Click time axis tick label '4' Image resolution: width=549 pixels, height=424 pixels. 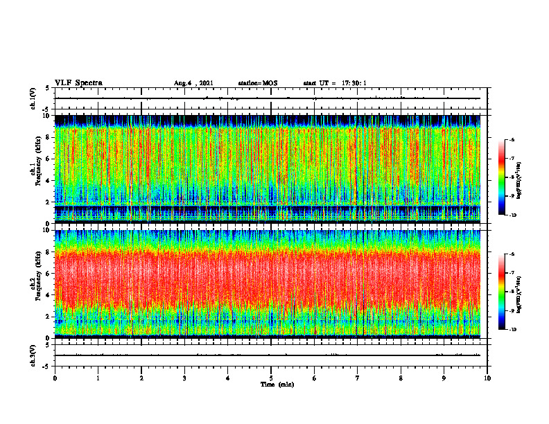(228, 378)
